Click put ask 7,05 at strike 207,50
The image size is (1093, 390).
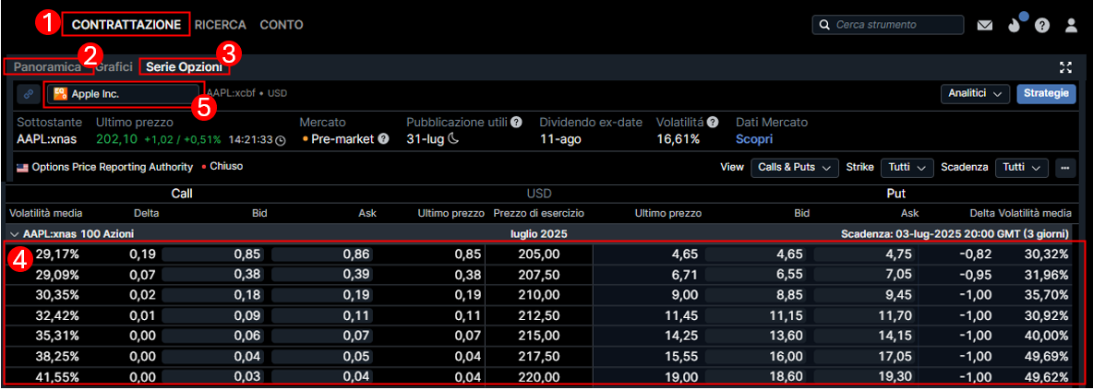point(866,275)
